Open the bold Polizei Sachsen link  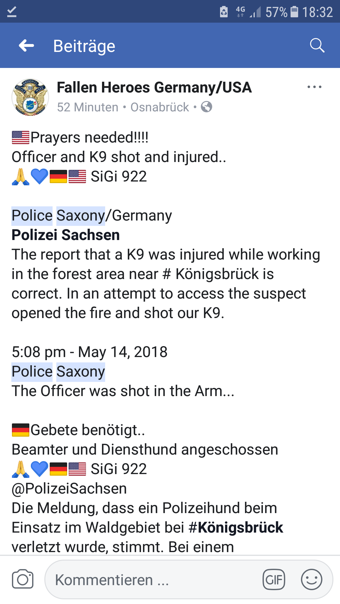tap(66, 235)
